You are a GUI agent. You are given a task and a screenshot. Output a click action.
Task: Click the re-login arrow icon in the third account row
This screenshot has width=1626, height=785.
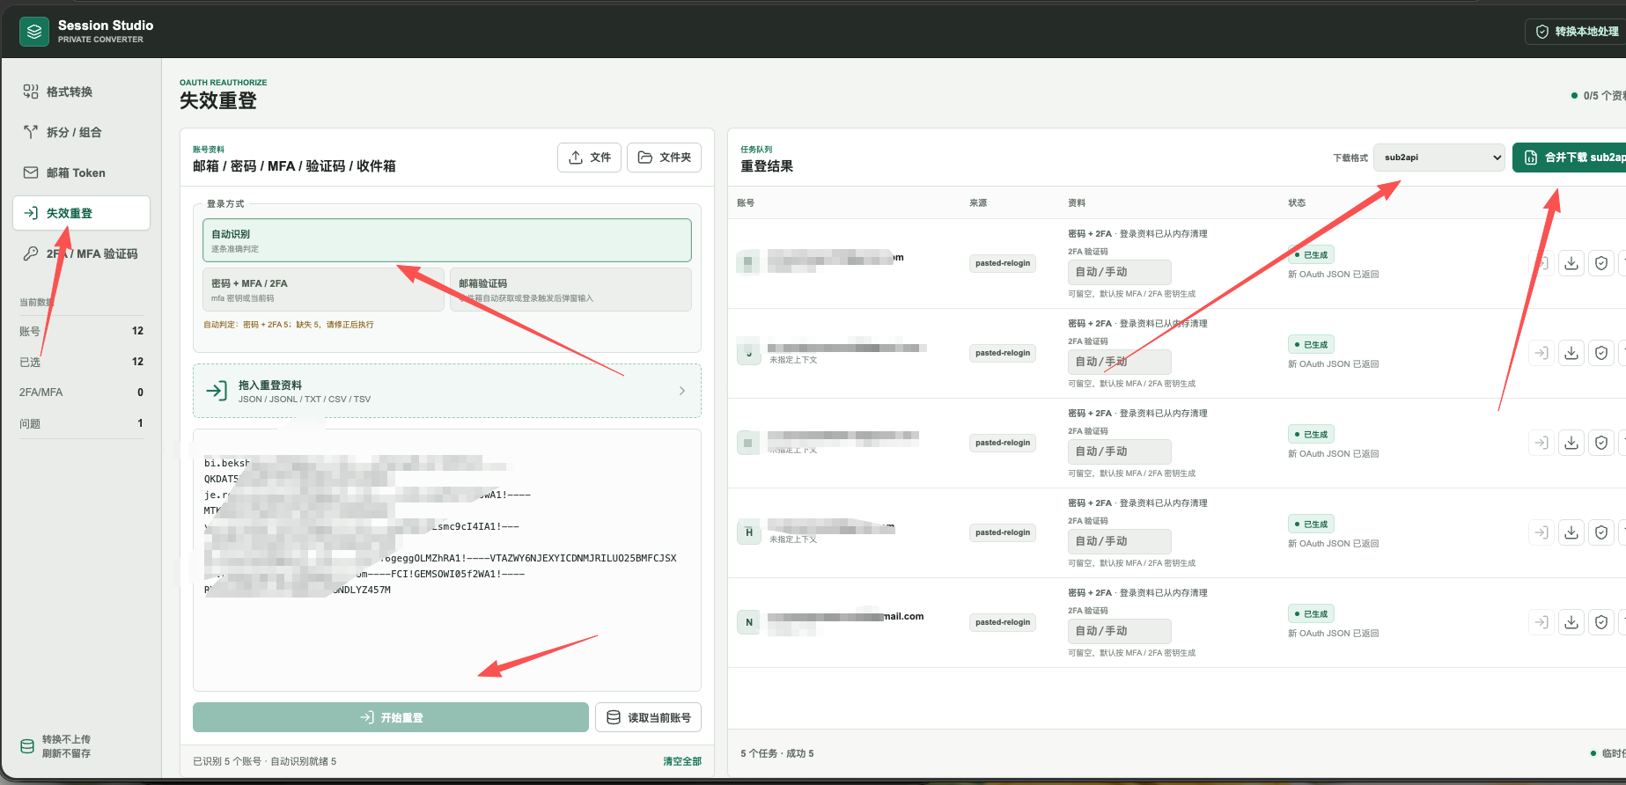pyautogui.click(x=1541, y=443)
